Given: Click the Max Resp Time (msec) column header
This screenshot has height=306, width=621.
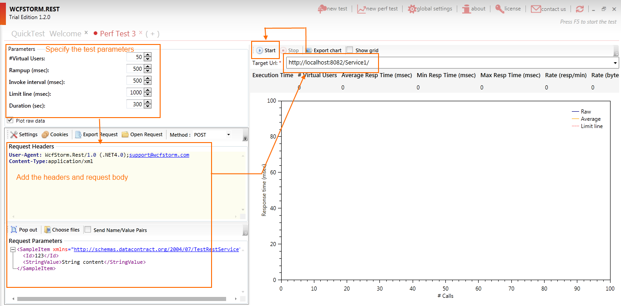Looking at the screenshot, I should [x=510, y=75].
